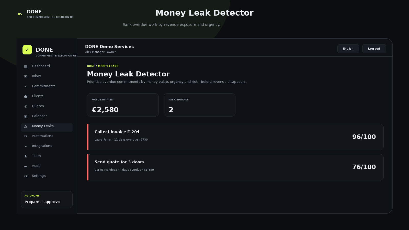
Task: Open the Dashboard menu item
Action: (x=47, y=66)
